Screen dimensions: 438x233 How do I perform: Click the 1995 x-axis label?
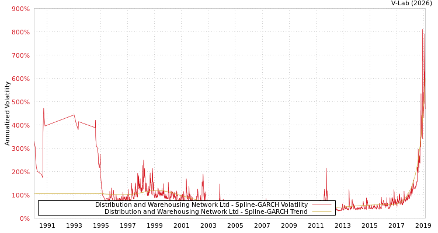coord(101,225)
